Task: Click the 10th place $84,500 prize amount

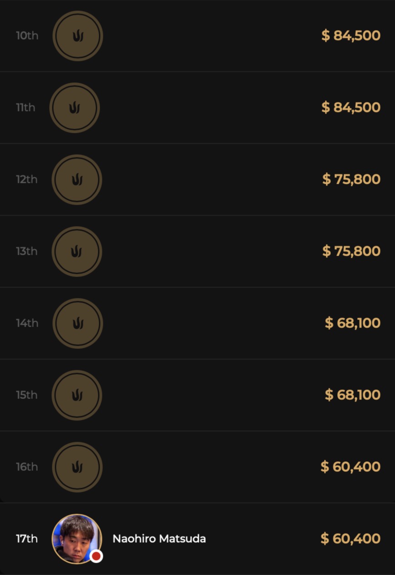Action: (351, 36)
